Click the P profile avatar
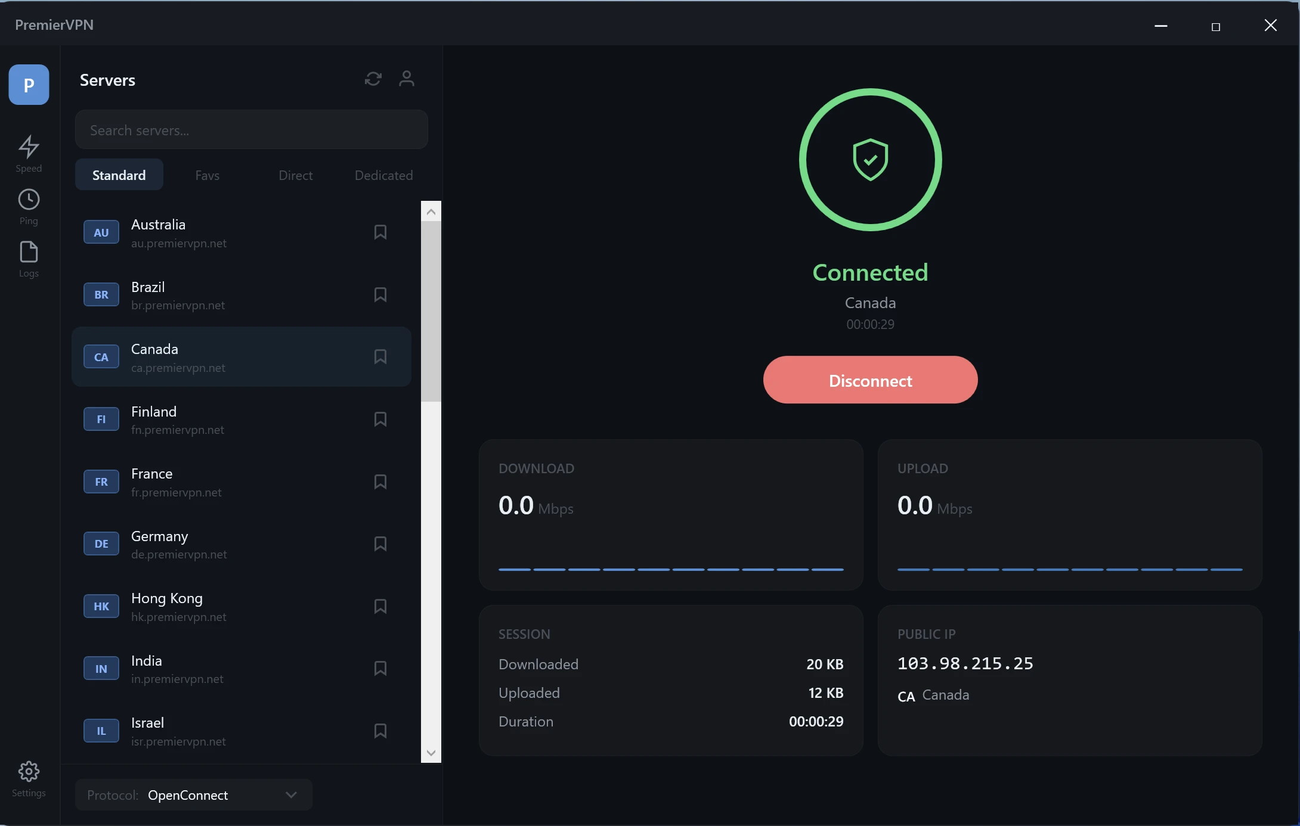Screen dimensions: 1300x826 coord(28,85)
